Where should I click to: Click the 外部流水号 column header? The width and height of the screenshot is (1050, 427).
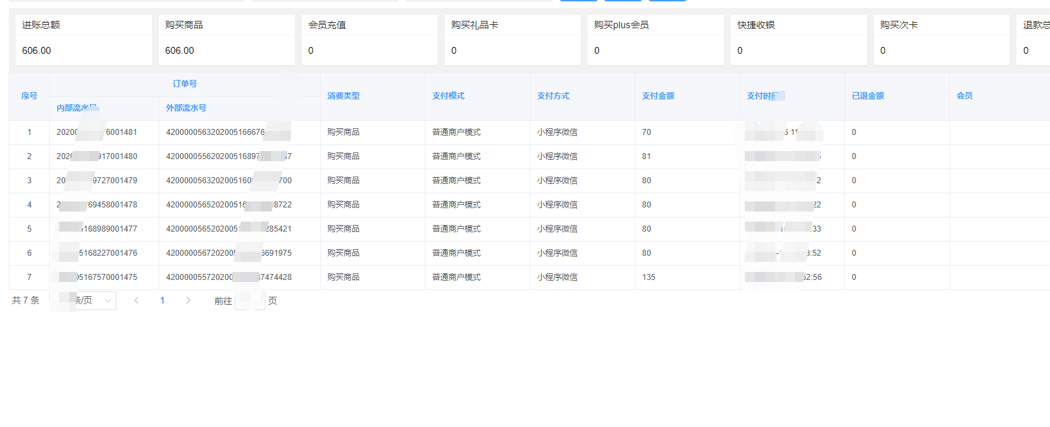(x=186, y=108)
